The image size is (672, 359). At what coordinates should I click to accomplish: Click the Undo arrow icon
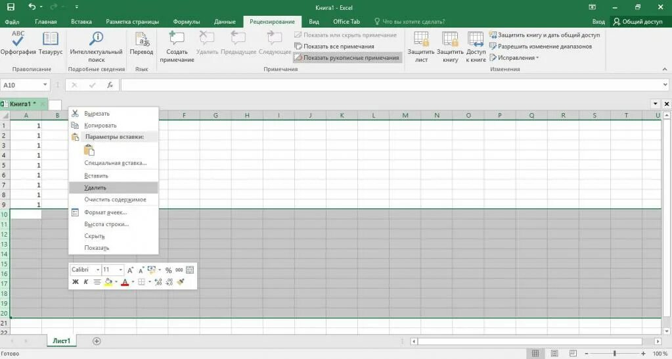pyautogui.click(x=32, y=7)
